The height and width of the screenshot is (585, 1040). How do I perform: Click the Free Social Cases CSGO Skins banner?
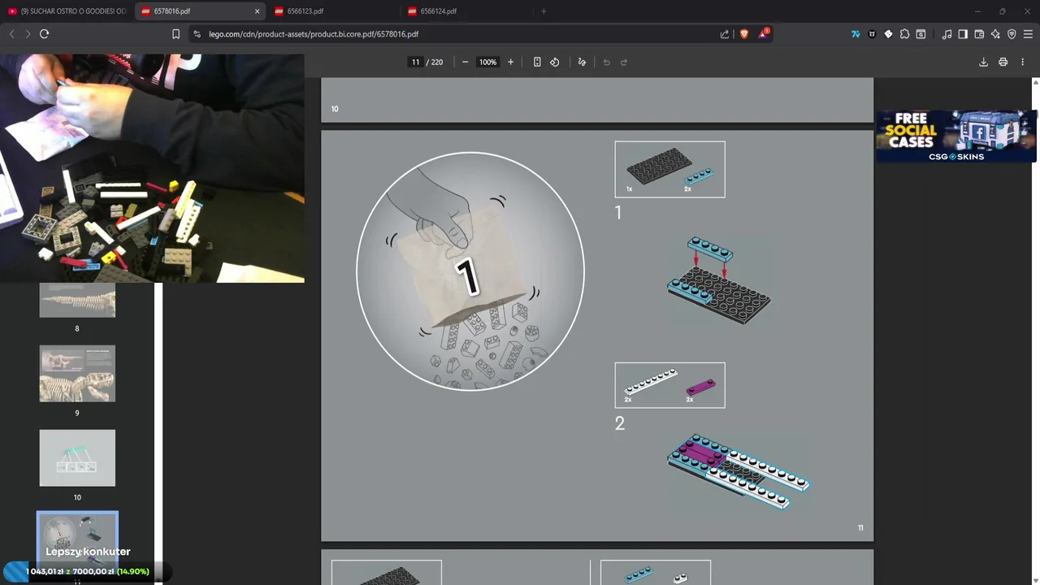click(x=955, y=136)
